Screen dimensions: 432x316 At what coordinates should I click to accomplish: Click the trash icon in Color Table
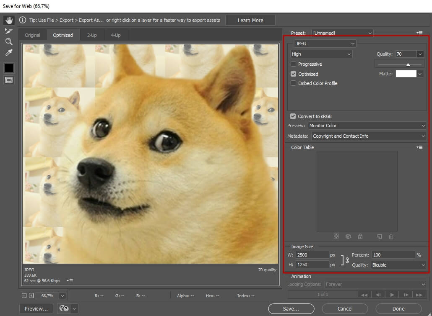coord(391,236)
